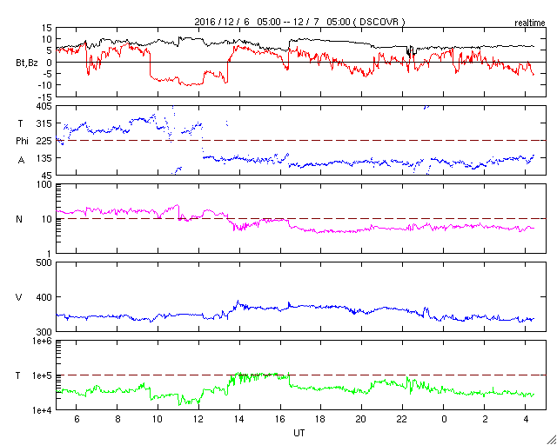Image resolution: width=557 pixels, height=445 pixels.
Task: Click the '315' Phi tick label
Action: pyautogui.click(x=44, y=123)
